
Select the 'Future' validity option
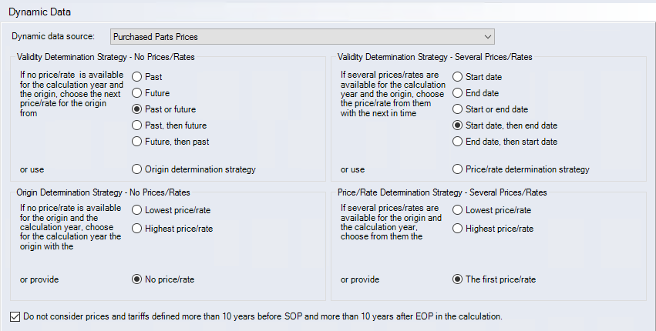(x=137, y=93)
